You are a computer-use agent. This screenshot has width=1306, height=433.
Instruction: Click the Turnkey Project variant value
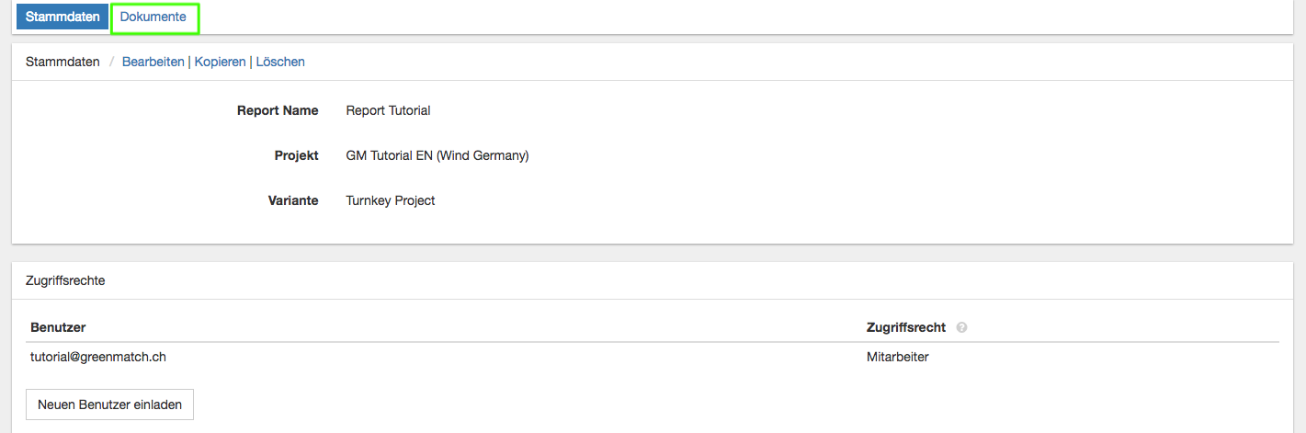[391, 200]
